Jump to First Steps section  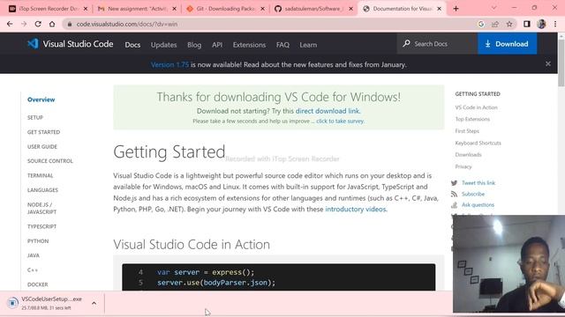point(467,131)
